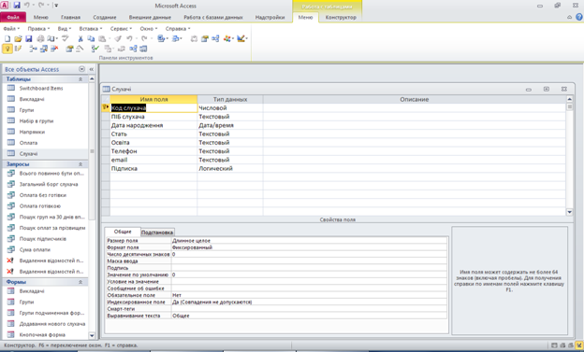Select the Напрямки table in the navigation pane

32,132
